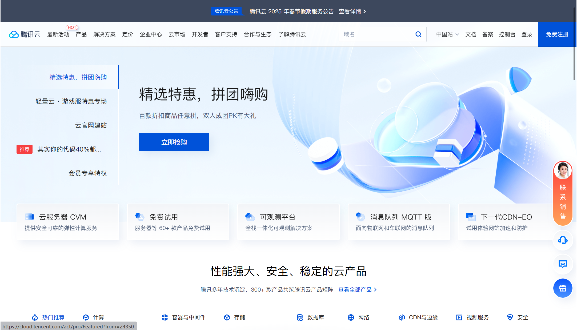Open the gift box promotion icon
577x330 pixels.
(x=563, y=288)
